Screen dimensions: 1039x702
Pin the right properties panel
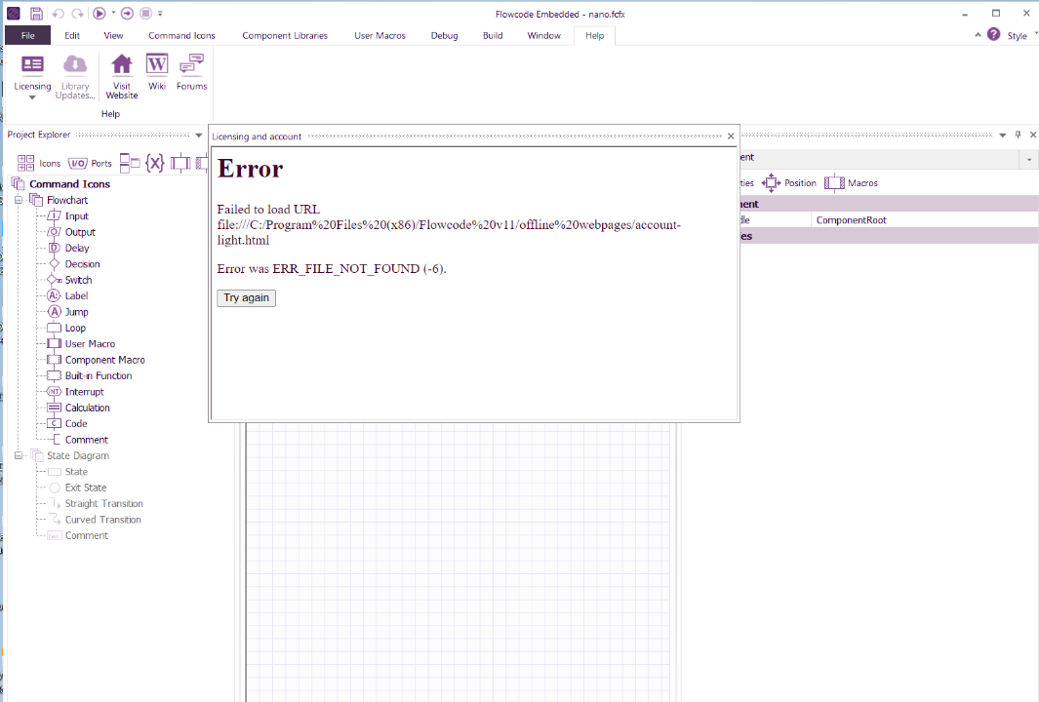pyautogui.click(x=1018, y=135)
